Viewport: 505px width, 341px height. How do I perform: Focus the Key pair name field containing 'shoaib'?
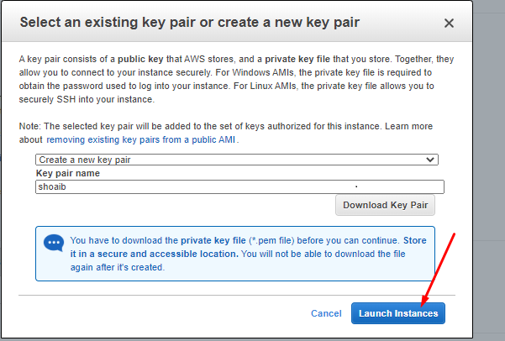[239, 187]
